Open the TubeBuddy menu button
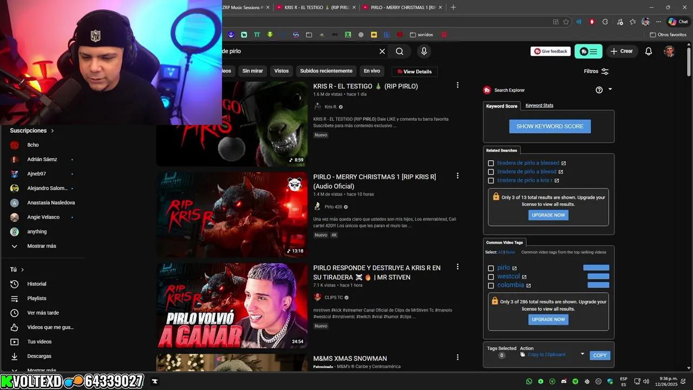This screenshot has height=390, width=693. (x=589, y=51)
